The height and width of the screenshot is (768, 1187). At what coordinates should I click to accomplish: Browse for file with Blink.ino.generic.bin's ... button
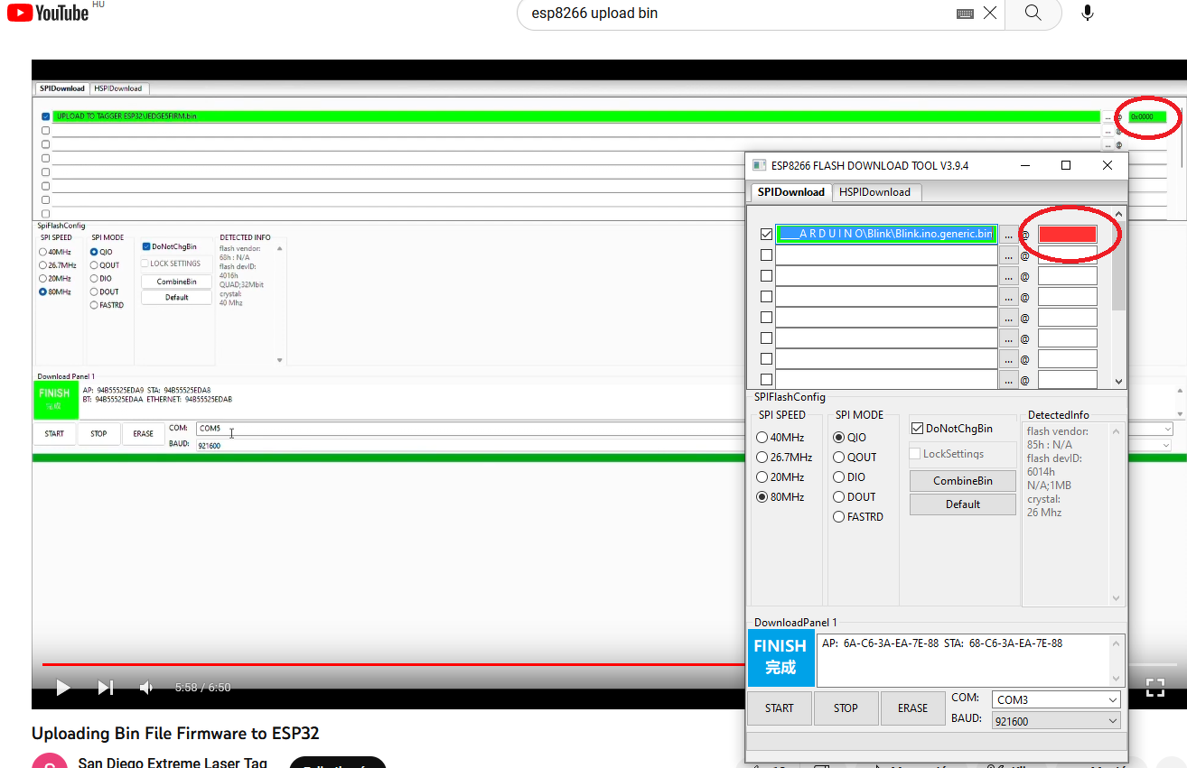pos(1008,234)
